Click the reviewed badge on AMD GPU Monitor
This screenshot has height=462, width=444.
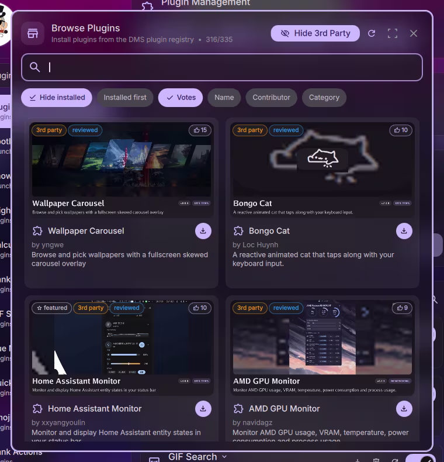point(286,308)
